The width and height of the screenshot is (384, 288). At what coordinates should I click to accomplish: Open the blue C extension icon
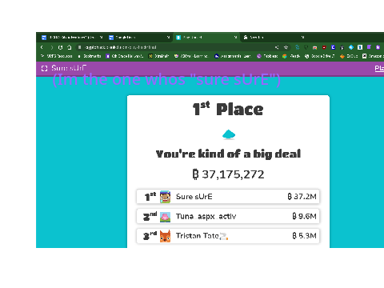333,47
